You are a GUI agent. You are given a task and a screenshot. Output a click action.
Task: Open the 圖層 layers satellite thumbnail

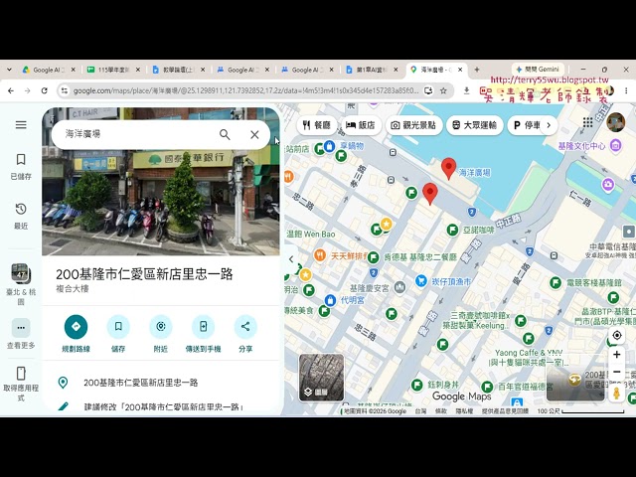[x=321, y=378]
